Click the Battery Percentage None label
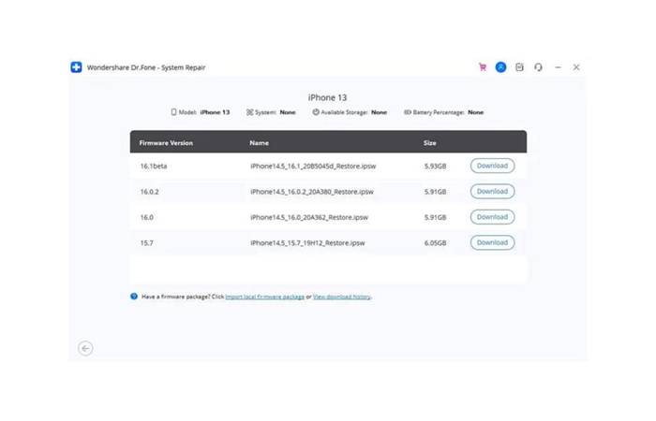This screenshot has height=421, width=656. 443,112
